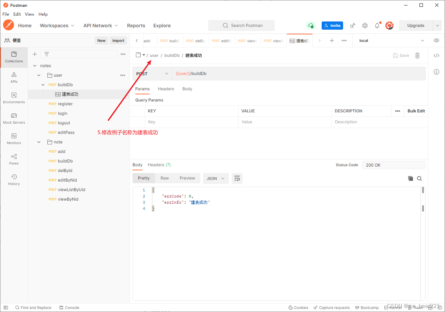Click the Invite button
Screen dimensions: 445x312
(332, 26)
